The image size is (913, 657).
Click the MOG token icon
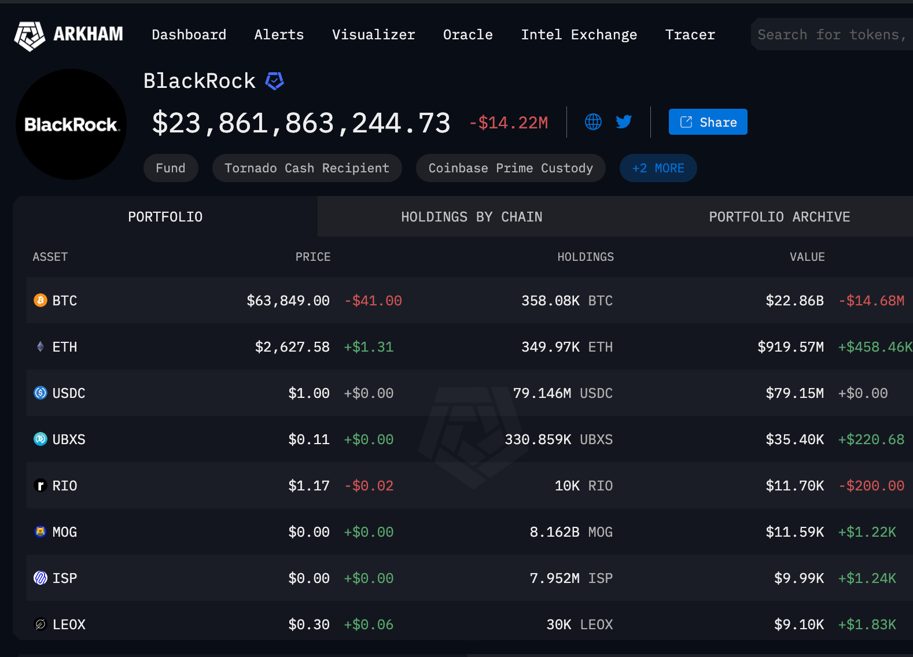[41, 531]
